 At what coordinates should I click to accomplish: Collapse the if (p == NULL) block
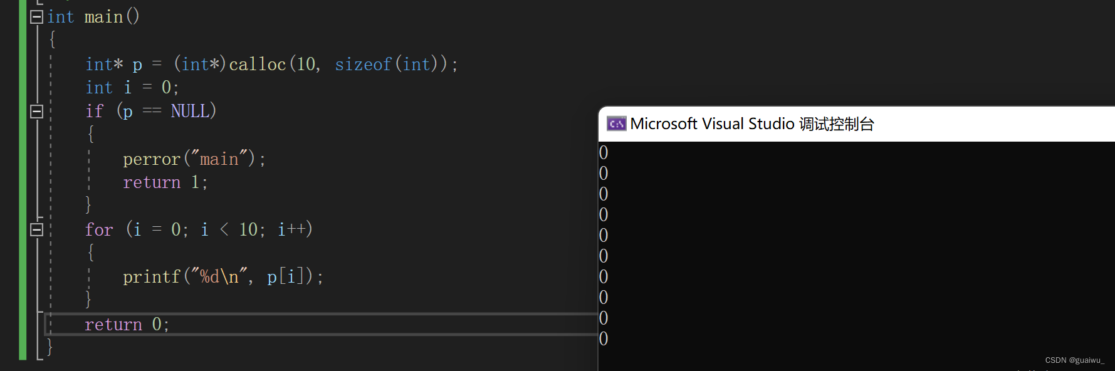pos(36,112)
